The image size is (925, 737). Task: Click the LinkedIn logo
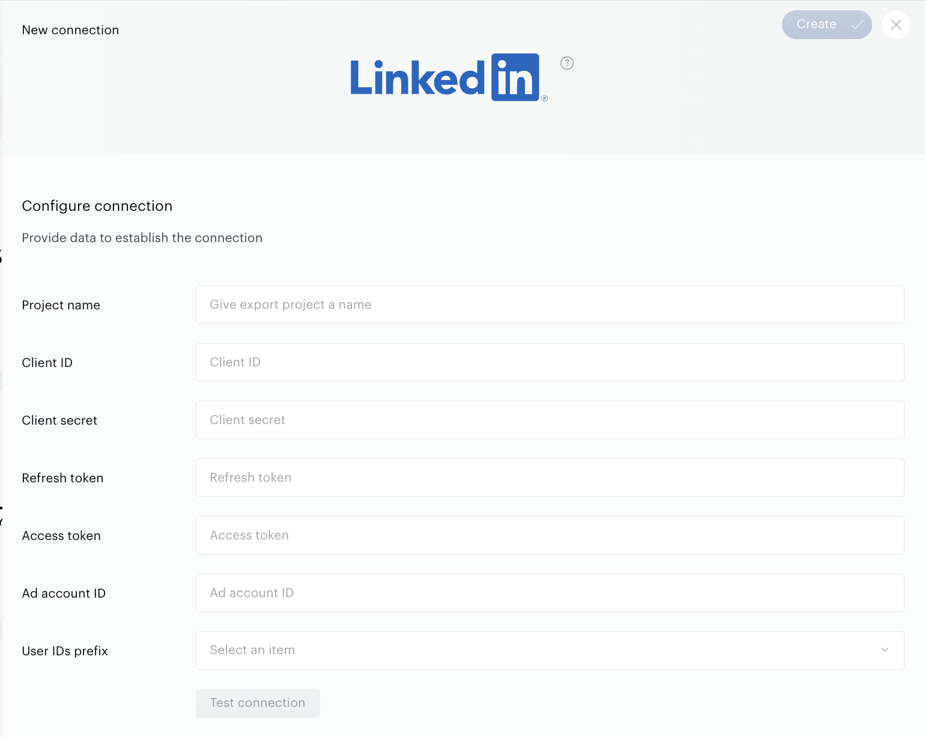click(449, 77)
